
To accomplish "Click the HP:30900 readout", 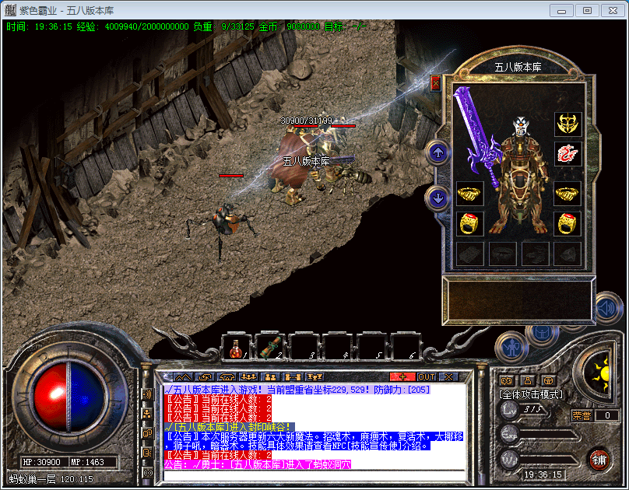I will click(41, 462).
